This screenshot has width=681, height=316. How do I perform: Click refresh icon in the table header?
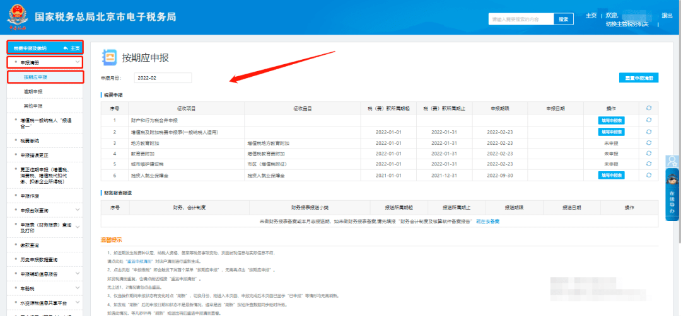[x=649, y=108]
